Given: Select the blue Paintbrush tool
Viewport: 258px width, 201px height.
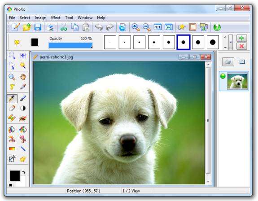Looking at the screenshot, I should 23,98.
